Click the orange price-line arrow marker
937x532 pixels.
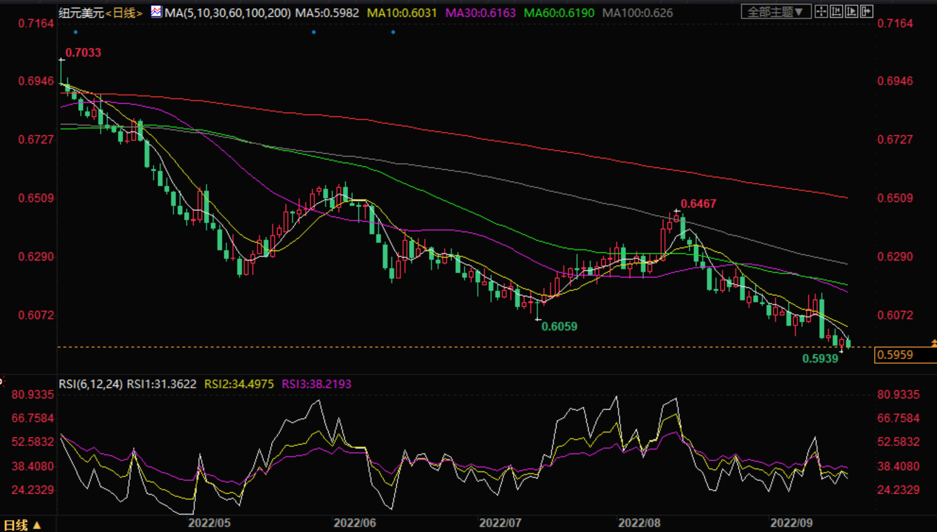(934, 343)
